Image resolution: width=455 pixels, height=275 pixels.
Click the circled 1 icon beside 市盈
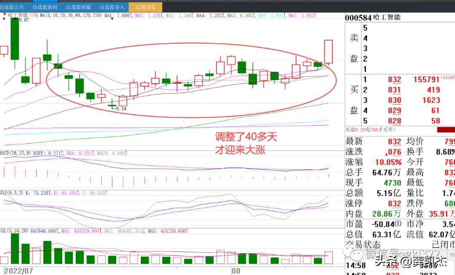click(x=398, y=224)
